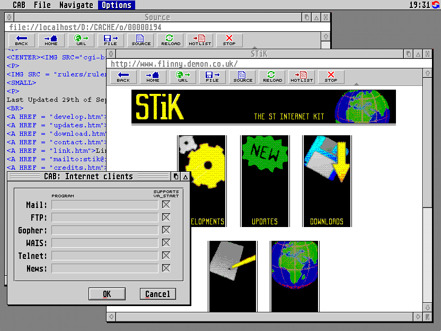Click the STiK window scroll-right arrow
Image resolution: width=441 pixels, height=331 pixels.
point(418,317)
